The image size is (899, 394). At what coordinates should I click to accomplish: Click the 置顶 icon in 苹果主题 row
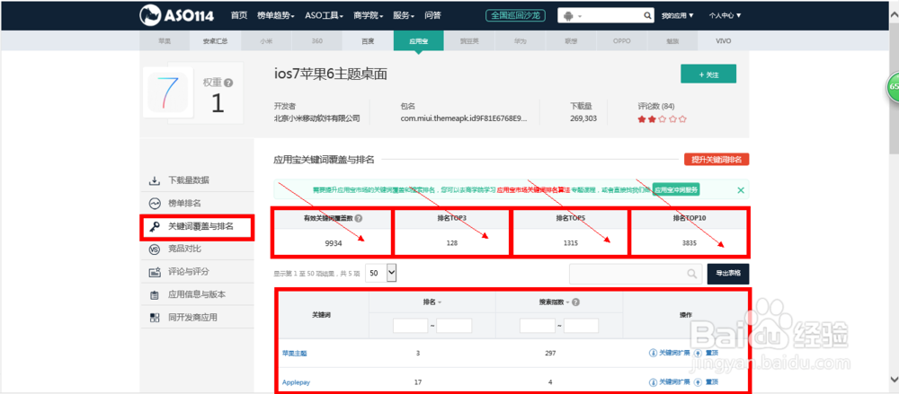698,353
